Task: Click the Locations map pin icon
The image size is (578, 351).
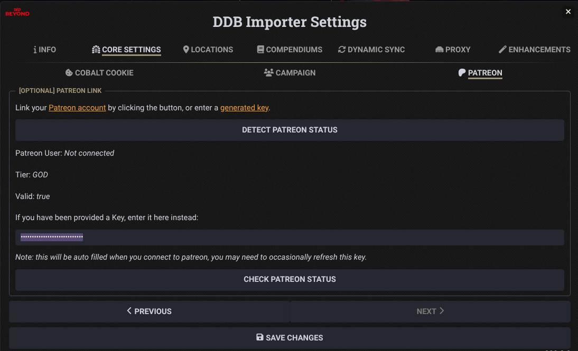Action: (x=186, y=49)
